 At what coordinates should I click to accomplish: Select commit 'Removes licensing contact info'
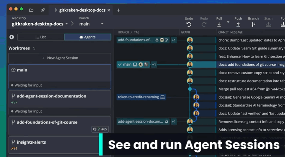click(251, 122)
